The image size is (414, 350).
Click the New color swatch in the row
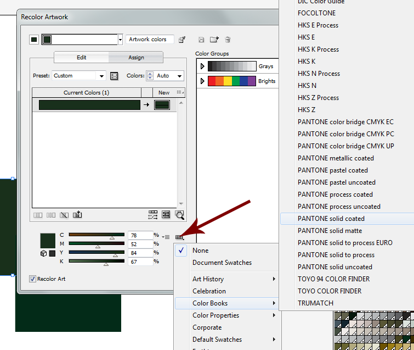[x=162, y=105]
